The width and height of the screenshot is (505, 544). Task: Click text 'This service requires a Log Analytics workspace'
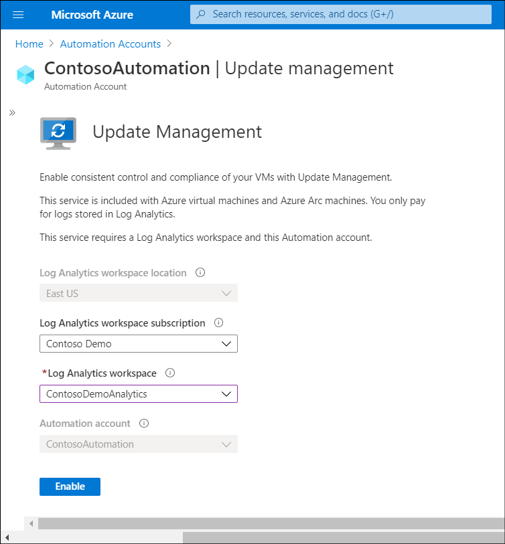(x=141, y=238)
